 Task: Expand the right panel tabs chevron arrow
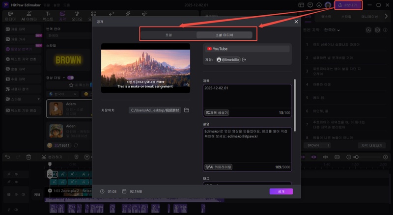(387, 17)
